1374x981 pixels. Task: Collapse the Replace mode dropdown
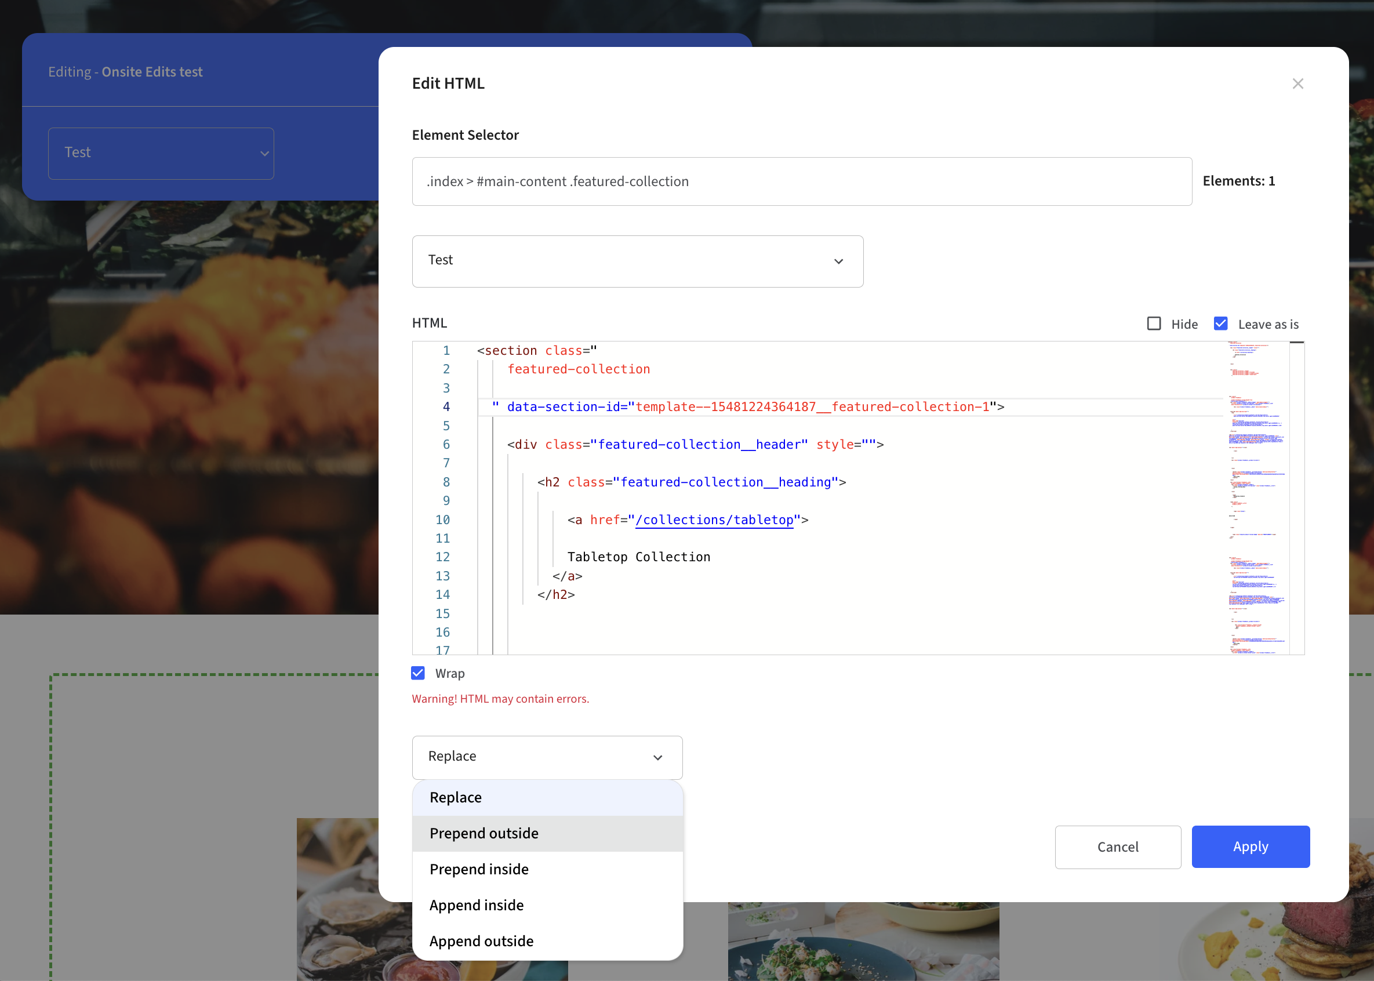(547, 757)
